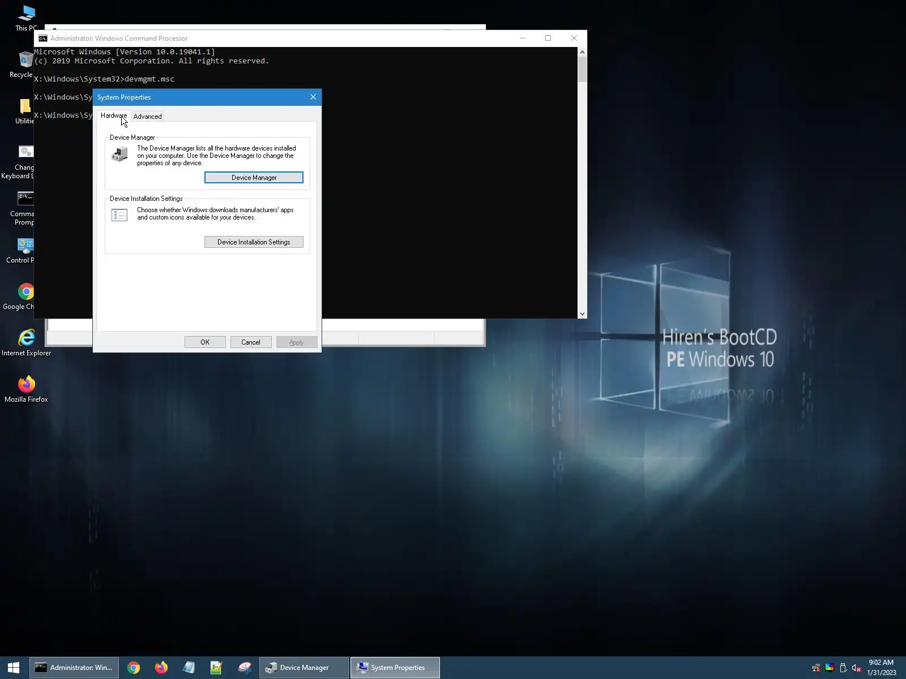The image size is (906, 679).
Task: Open Device Installation Settings
Action: (x=254, y=242)
